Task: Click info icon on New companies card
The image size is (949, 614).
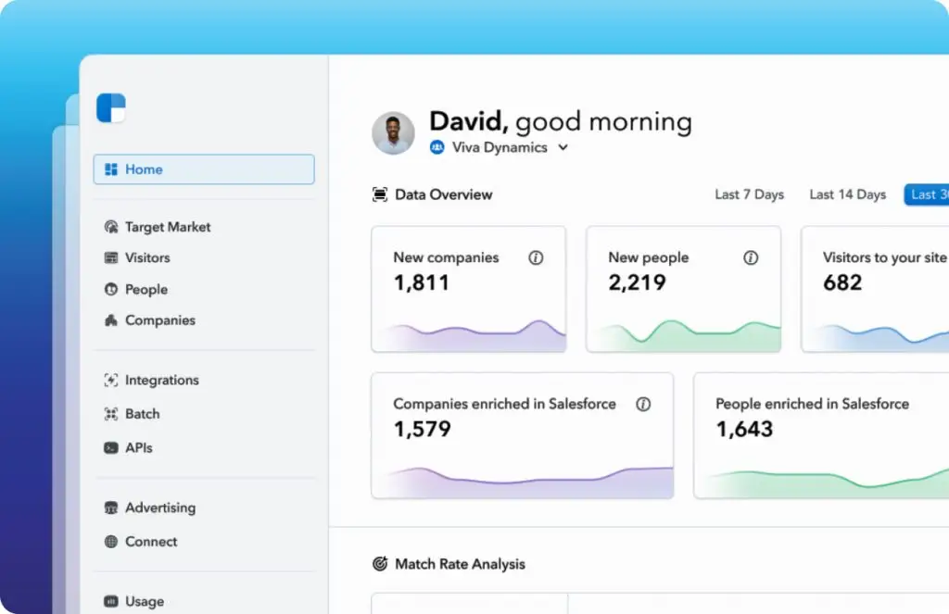Action: [536, 258]
